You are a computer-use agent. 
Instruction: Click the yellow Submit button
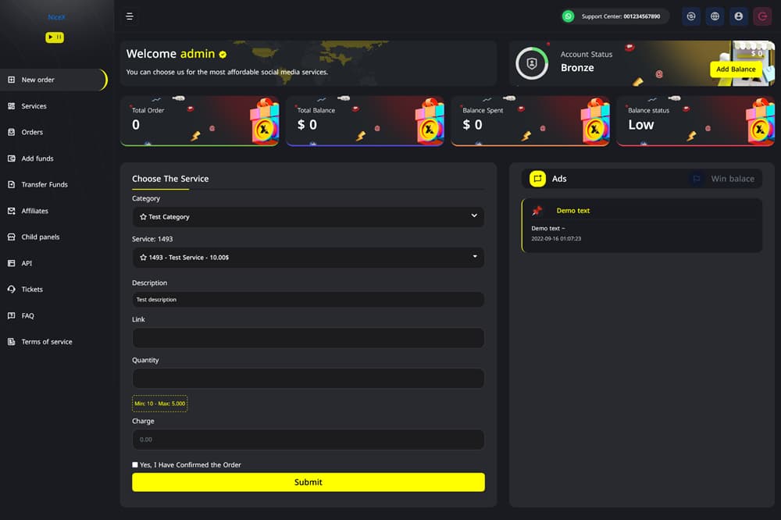click(308, 483)
